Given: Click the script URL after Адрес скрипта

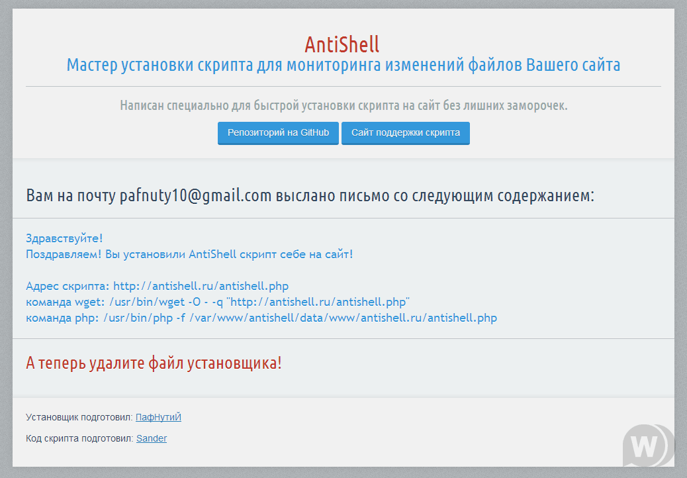Looking at the screenshot, I should 201,286.
